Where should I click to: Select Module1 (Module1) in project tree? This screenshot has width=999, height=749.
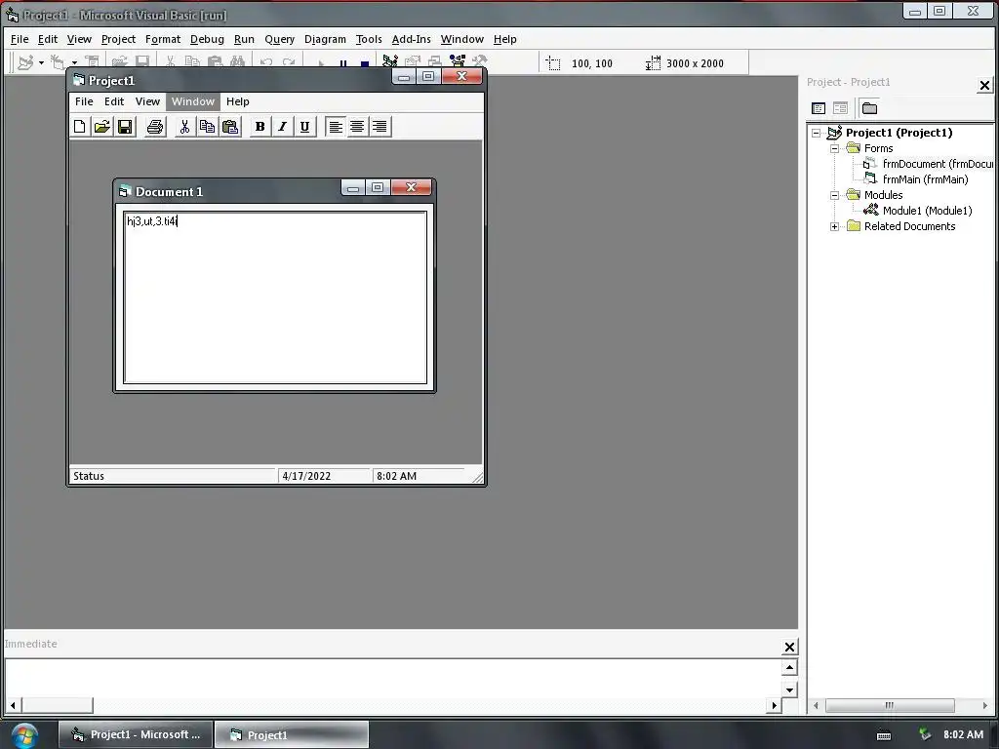[x=927, y=211]
